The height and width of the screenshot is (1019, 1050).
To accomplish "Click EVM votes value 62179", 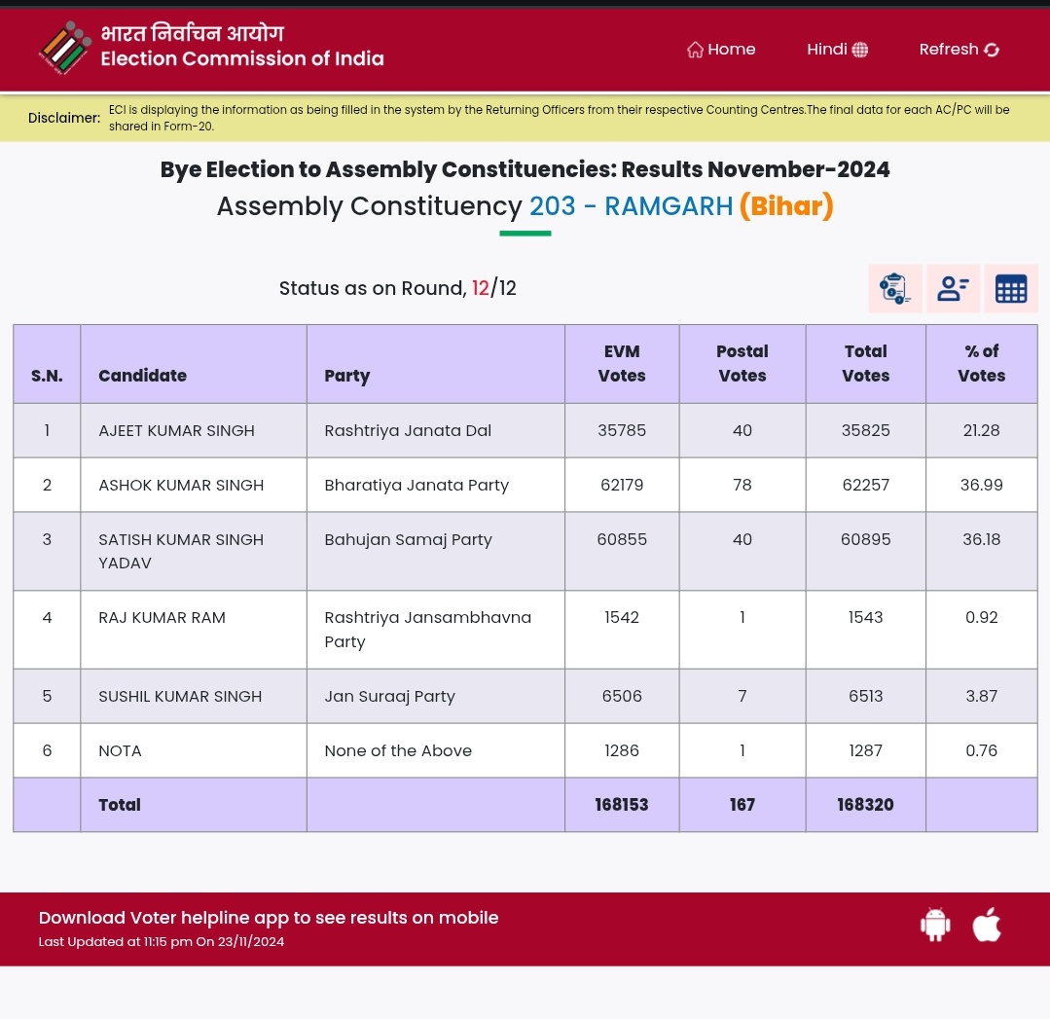I will [622, 485].
